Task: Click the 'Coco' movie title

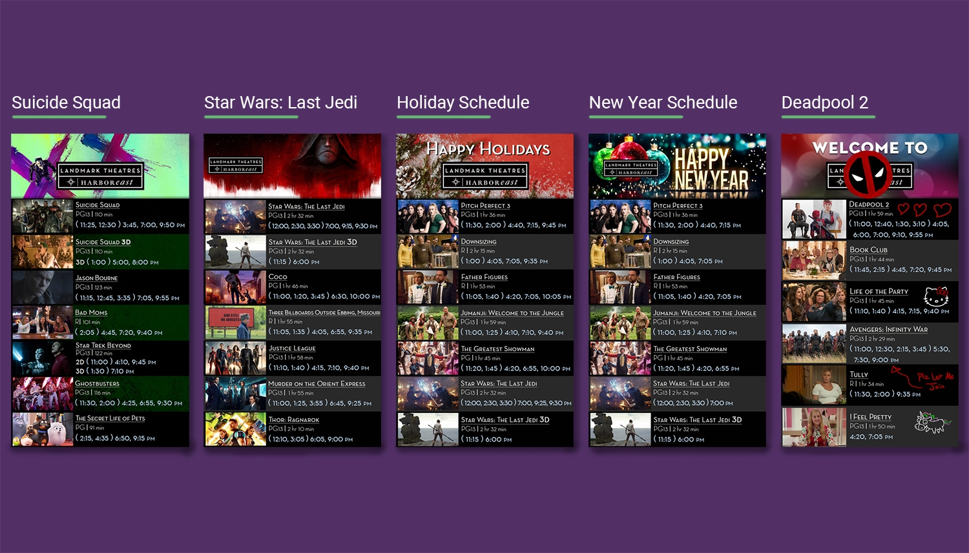Action: [x=278, y=276]
